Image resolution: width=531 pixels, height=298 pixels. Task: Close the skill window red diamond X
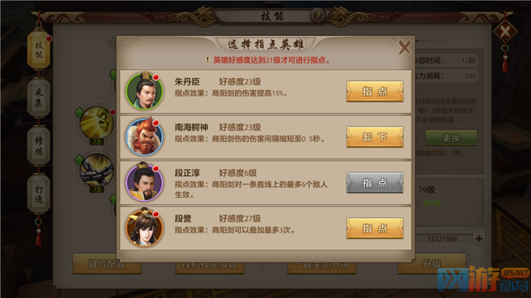coord(505,32)
